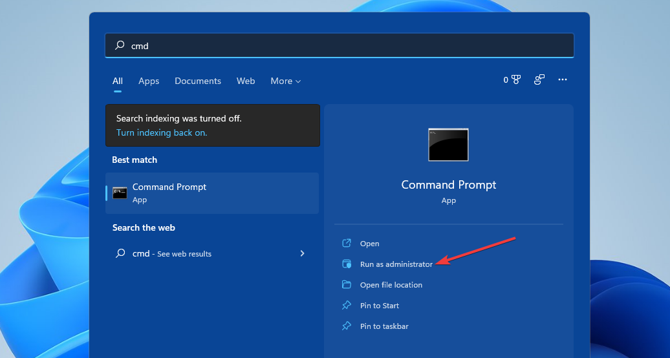Select the Command Prompt best match result
The height and width of the screenshot is (358, 670).
point(212,193)
